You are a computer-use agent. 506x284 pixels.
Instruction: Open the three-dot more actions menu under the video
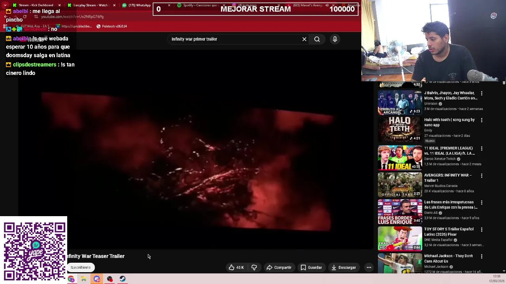coord(369,267)
